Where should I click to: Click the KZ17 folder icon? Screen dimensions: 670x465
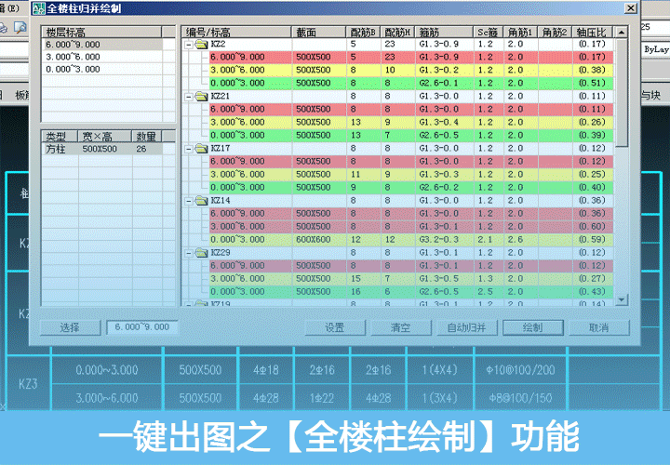(201, 148)
